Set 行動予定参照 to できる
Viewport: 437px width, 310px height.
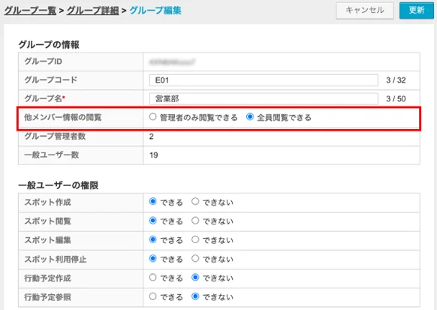tap(152, 296)
